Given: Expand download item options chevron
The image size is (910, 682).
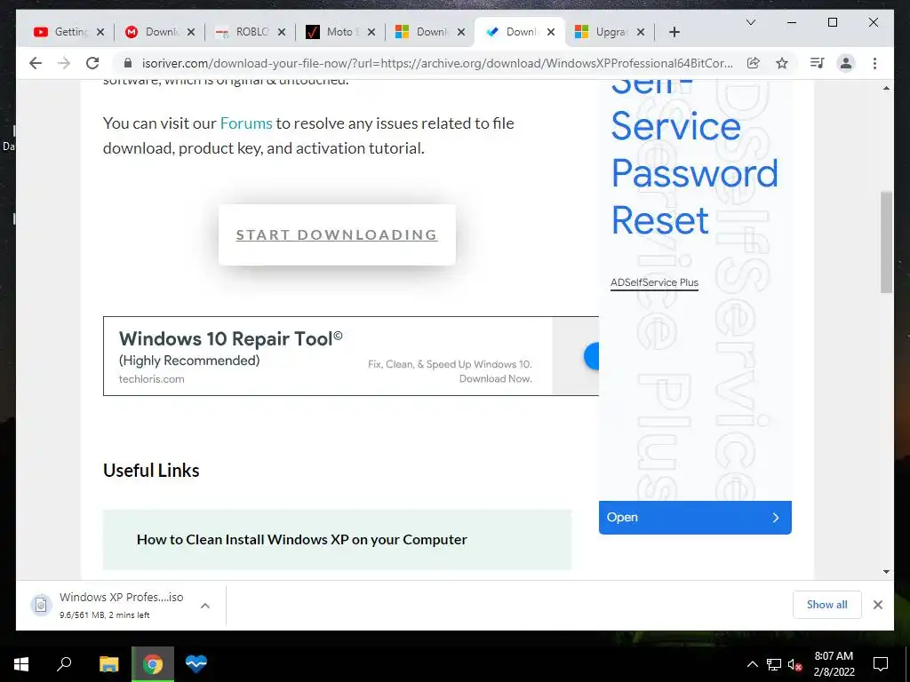Looking at the screenshot, I should pyautogui.click(x=205, y=606).
